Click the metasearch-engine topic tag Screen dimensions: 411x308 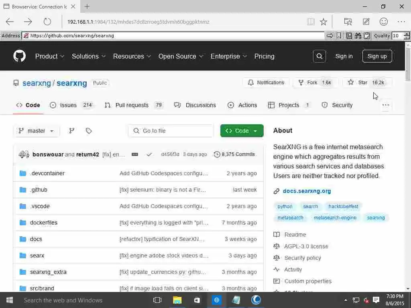click(335, 218)
